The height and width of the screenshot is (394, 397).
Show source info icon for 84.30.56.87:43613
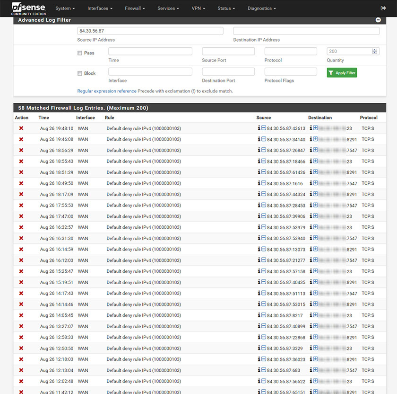pos(259,128)
